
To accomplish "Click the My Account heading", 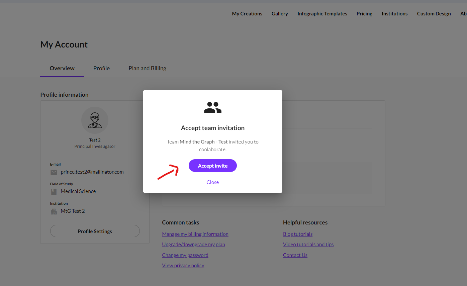I will tap(64, 44).
